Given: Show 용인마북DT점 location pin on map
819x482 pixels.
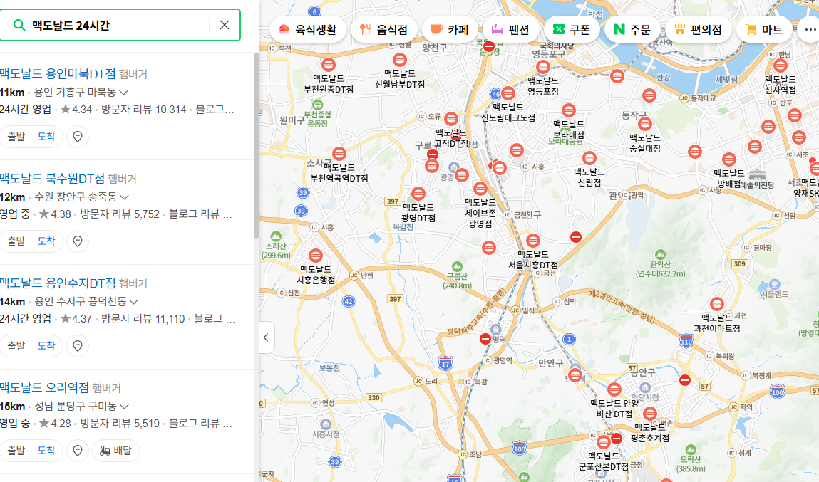Looking at the screenshot, I should click(x=78, y=137).
